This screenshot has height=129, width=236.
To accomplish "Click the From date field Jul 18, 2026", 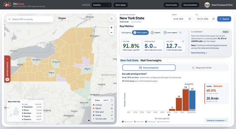I will [182, 19].
